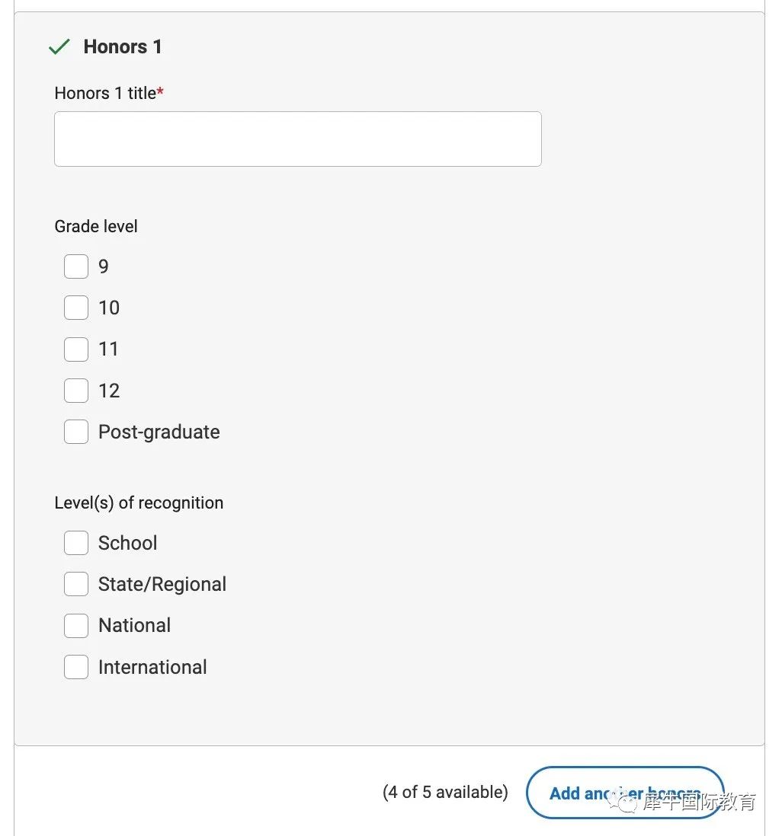Check the grade 9 checkbox
Image resolution: width=782 pixels, height=836 pixels.
click(76, 266)
